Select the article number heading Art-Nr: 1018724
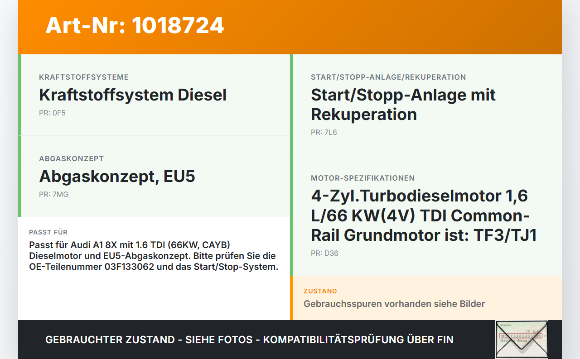The image size is (580, 359). 135,25
